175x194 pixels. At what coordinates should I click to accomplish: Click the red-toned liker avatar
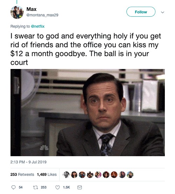114,175
